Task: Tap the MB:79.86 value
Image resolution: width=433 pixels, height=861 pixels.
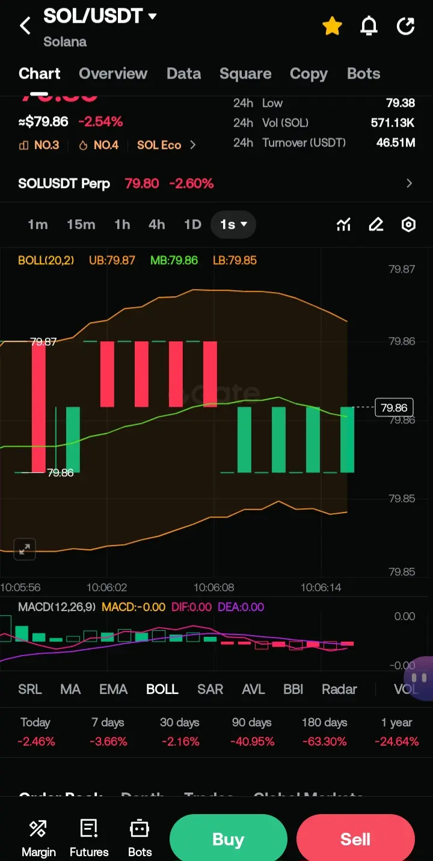Action: 174,261
